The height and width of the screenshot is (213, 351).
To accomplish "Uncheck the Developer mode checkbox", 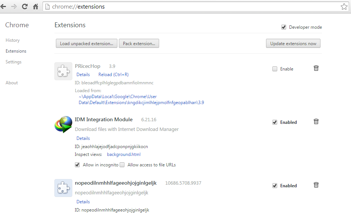I will click(x=284, y=27).
